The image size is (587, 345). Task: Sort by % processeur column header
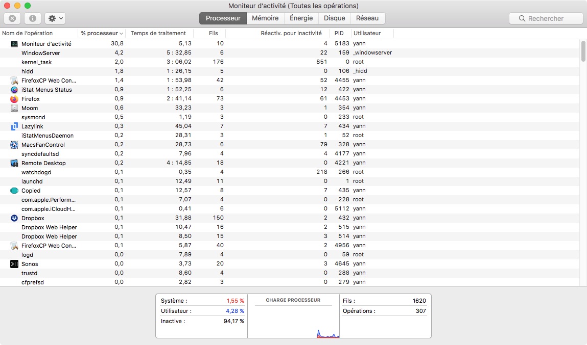click(101, 33)
